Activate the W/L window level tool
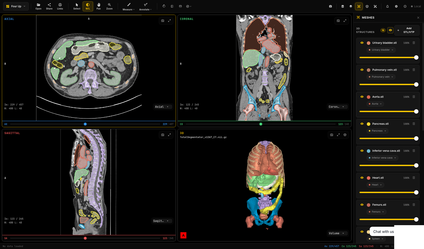This screenshot has width=424, height=249. click(88, 6)
